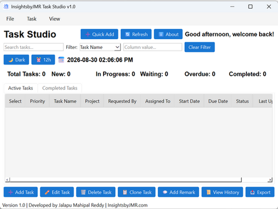Viewport: 278px width, 209px height.
Task: Click the Clone Task button
Action: [x=137, y=192]
